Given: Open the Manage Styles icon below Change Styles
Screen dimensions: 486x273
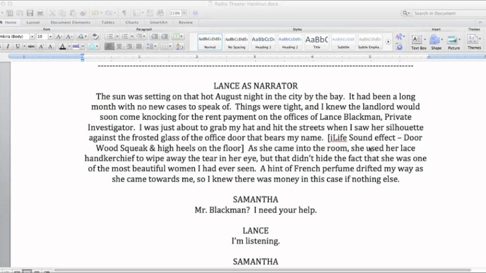Looking at the screenshot, I should 399,47.
